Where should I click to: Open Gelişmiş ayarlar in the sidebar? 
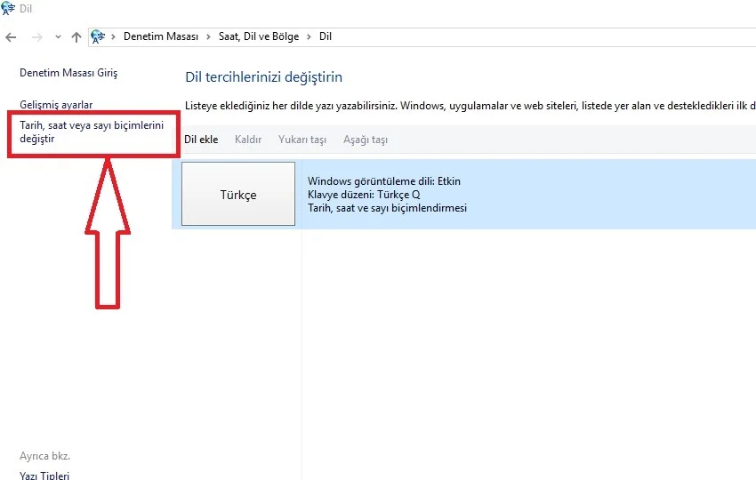pos(56,105)
